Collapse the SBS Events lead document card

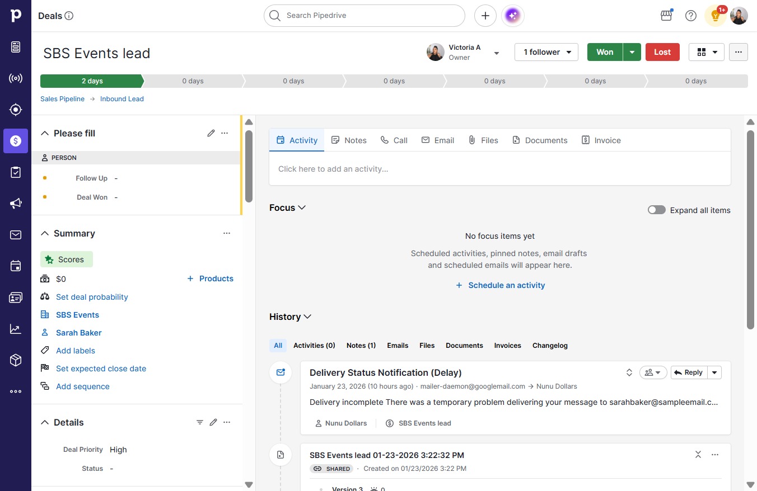[698, 455]
